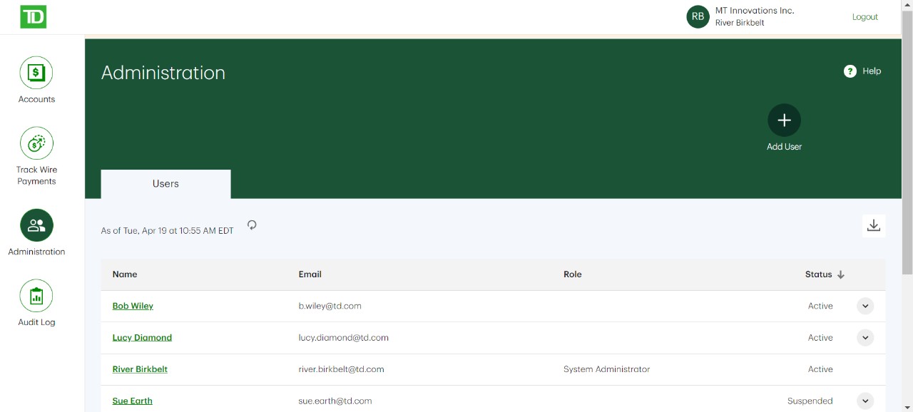Screen dimensions: 913x412
Task: Open Sue Earth's user details
Action: tap(132, 401)
